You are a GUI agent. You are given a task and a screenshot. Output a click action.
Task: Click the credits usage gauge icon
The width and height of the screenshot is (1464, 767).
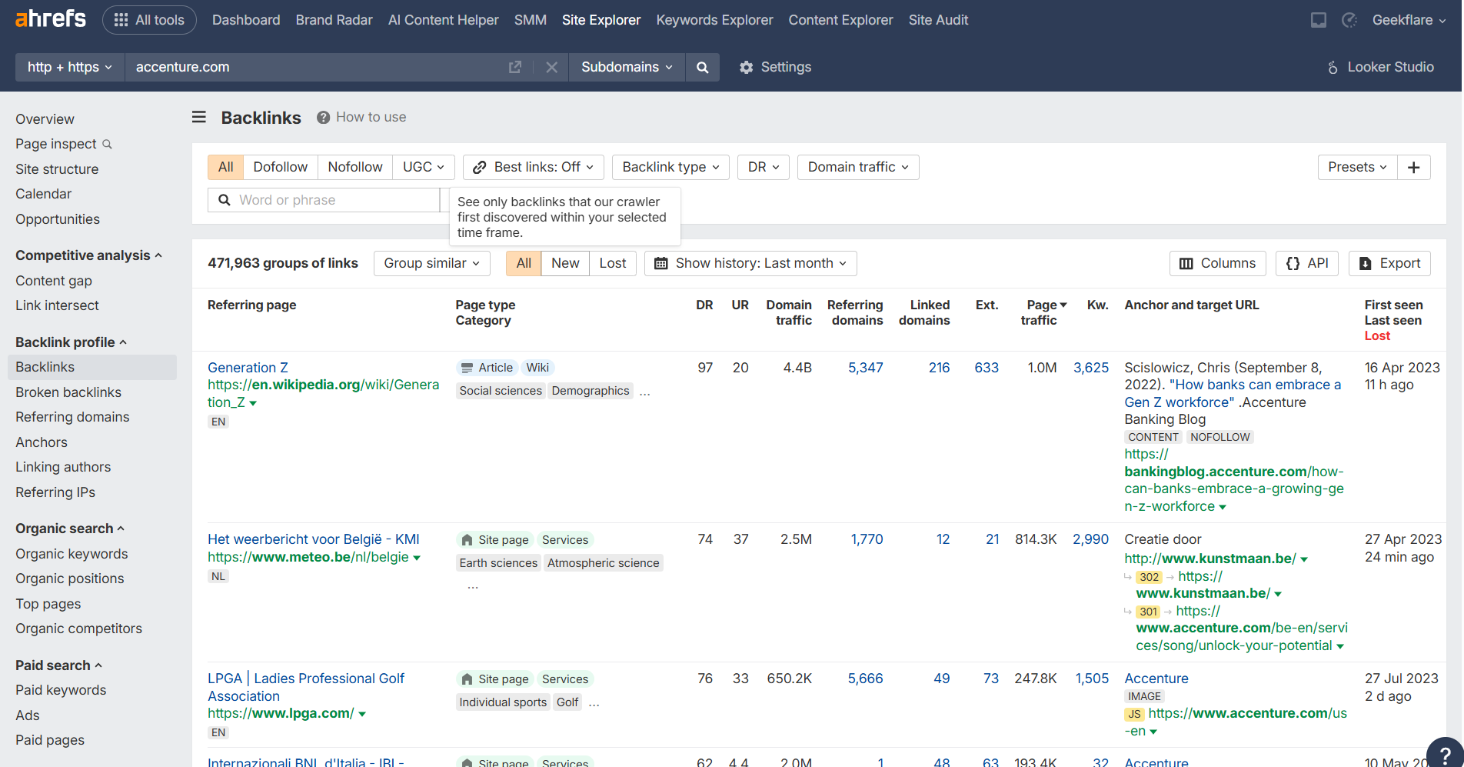click(1349, 20)
